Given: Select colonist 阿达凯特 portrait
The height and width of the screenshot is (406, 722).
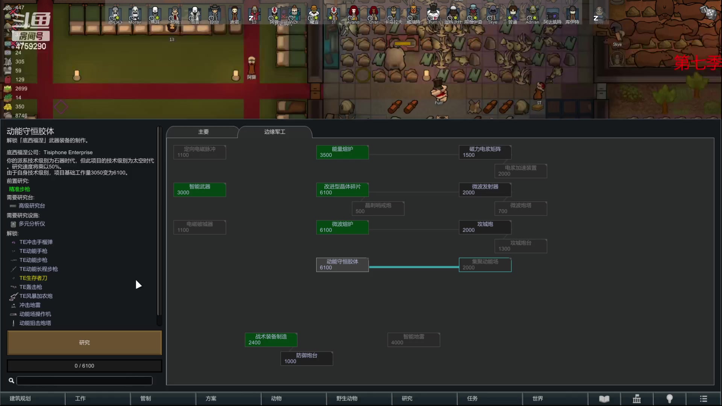Looking at the screenshot, I should click(x=552, y=14).
